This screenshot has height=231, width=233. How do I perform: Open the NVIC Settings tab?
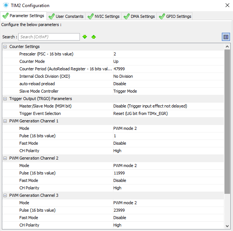tap(103, 16)
